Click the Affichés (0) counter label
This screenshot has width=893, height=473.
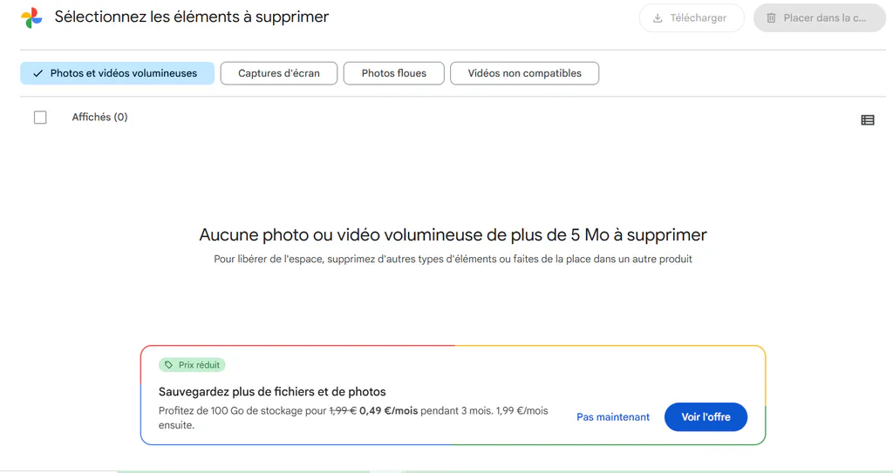(x=99, y=118)
